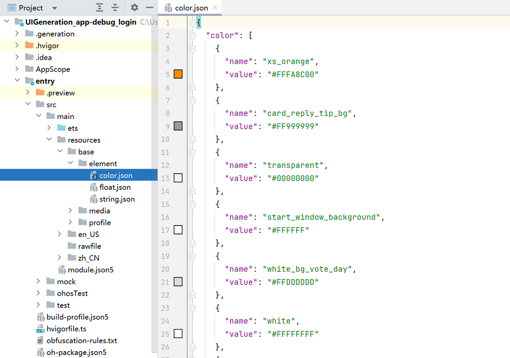Select the color.json editor tab
This screenshot has height=358, width=510.
coord(191,8)
